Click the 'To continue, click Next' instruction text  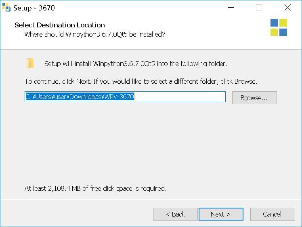click(x=141, y=81)
